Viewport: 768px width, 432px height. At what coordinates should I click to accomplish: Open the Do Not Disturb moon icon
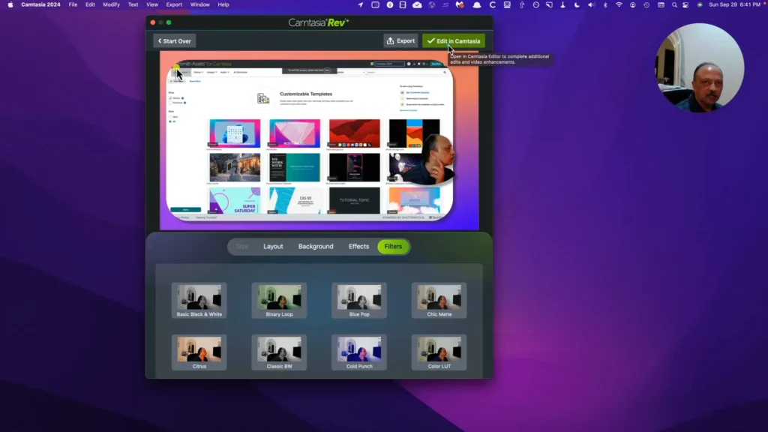[577, 5]
